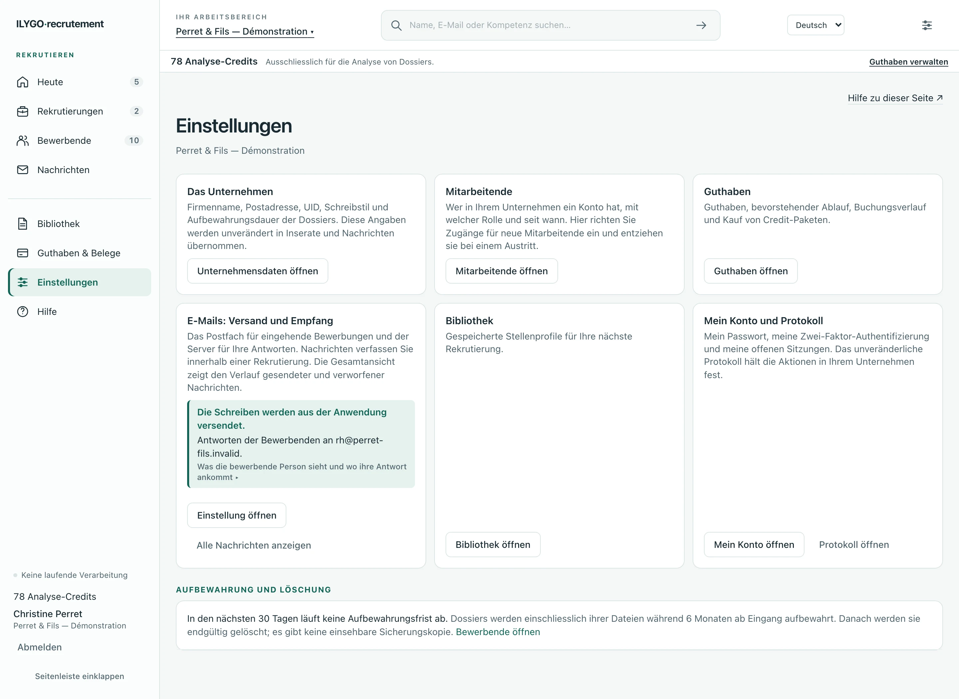Screen dimensions: 959x699
Task: Open the Heute home icon
Action: (x=22, y=82)
